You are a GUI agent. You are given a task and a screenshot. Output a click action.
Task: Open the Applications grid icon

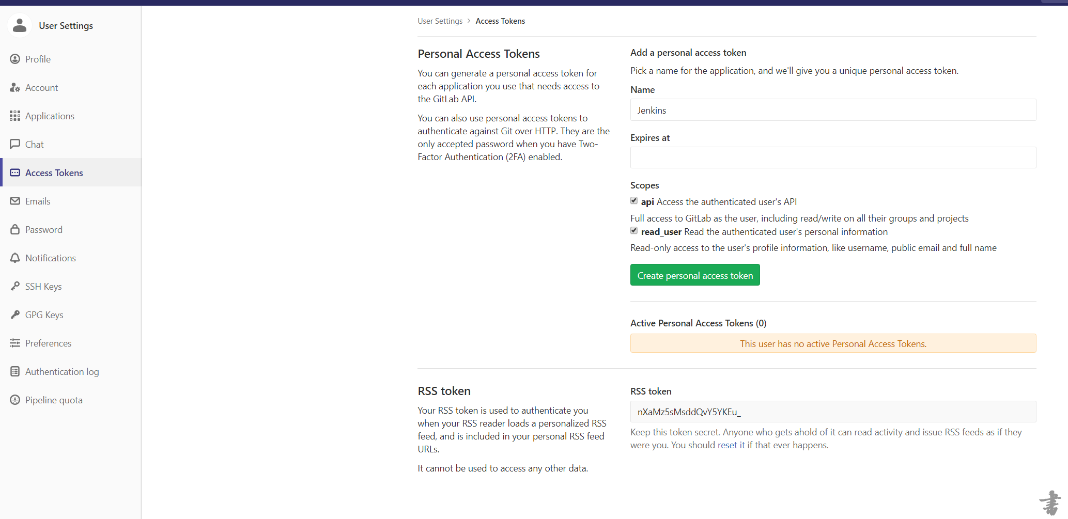pos(15,116)
